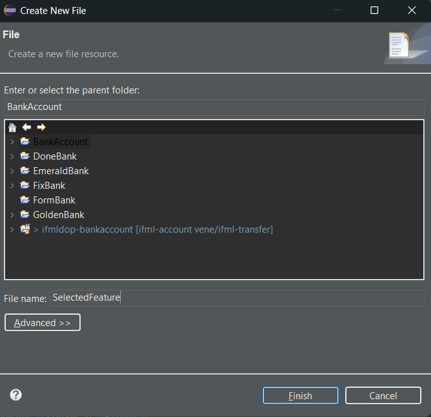Expand the FixBank folder chevron
This screenshot has height=417, width=431.
(x=12, y=186)
